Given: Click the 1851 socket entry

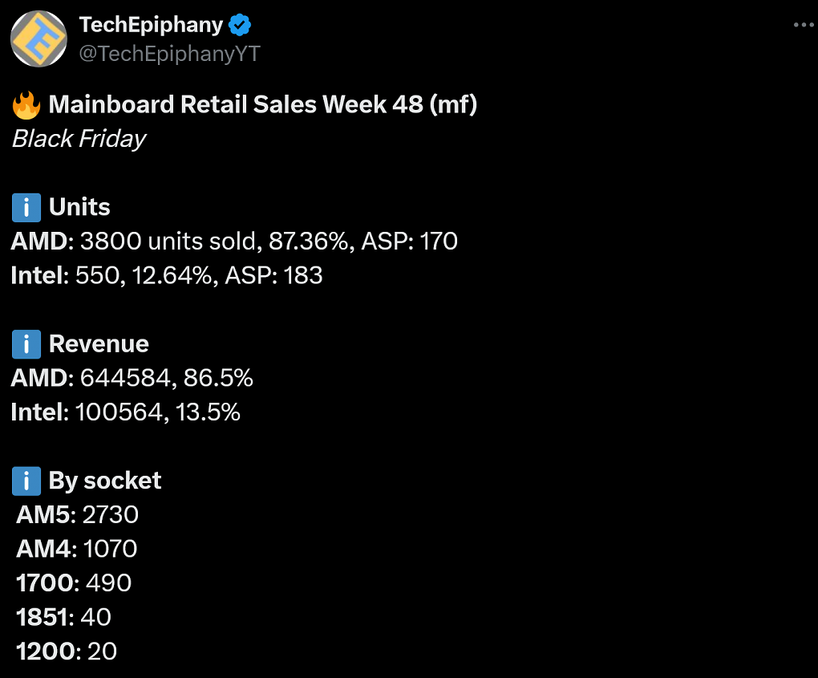Looking at the screenshot, I should click(63, 618).
